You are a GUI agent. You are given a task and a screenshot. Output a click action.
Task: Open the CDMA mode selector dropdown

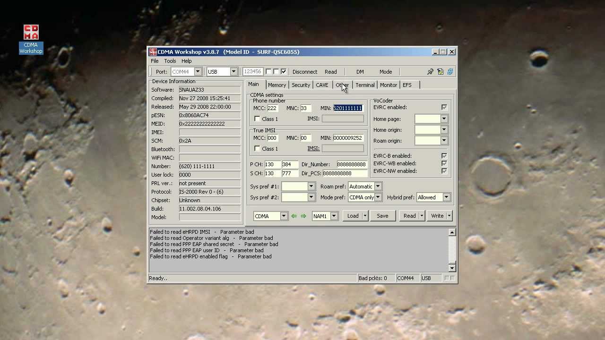[x=284, y=216]
